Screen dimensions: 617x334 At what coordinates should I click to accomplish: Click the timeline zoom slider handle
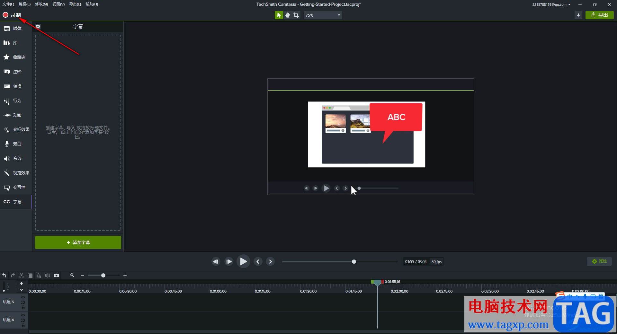tap(103, 276)
